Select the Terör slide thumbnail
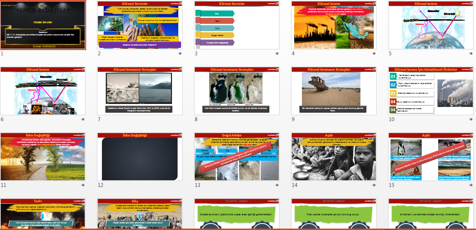This screenshot has height=230, width=476. point(43,214)
